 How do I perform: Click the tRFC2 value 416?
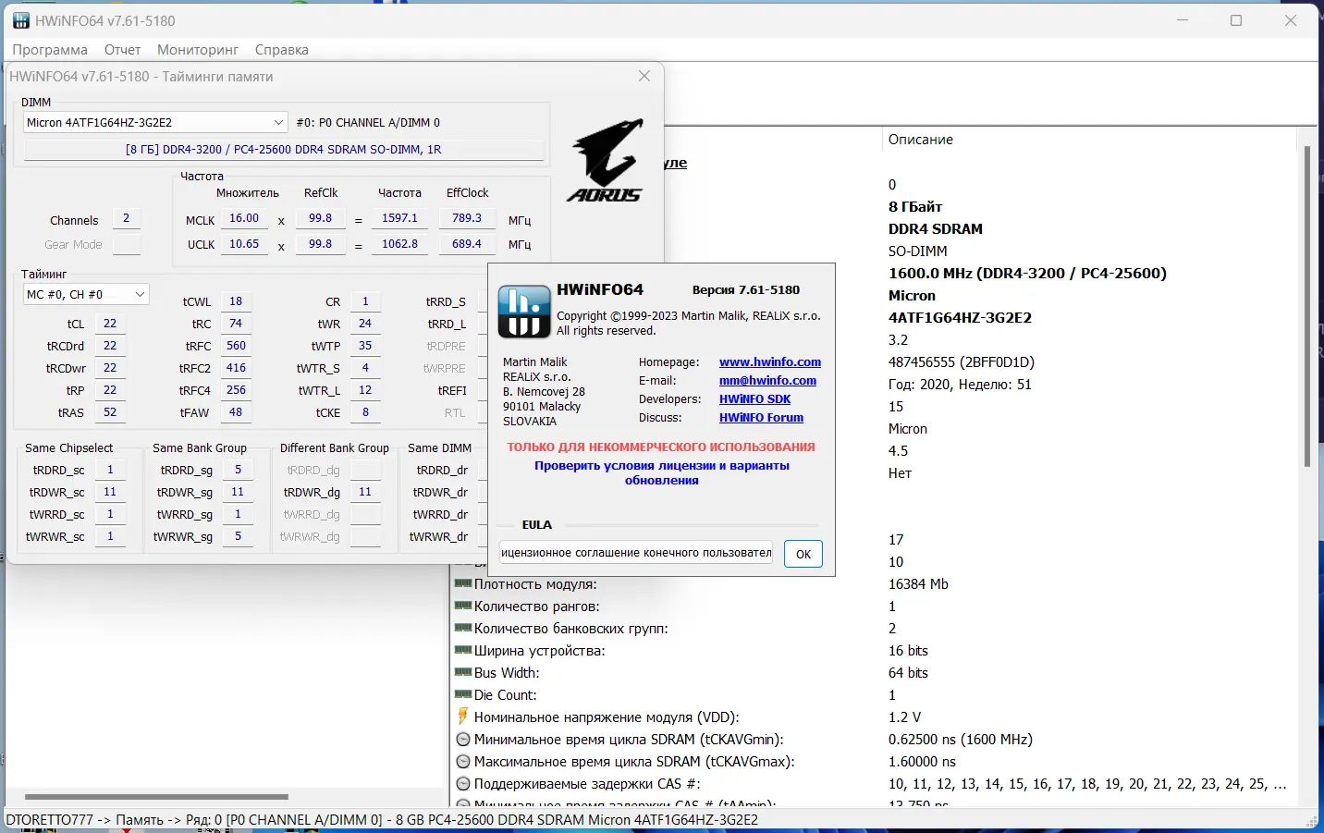(x=236, y=368)
